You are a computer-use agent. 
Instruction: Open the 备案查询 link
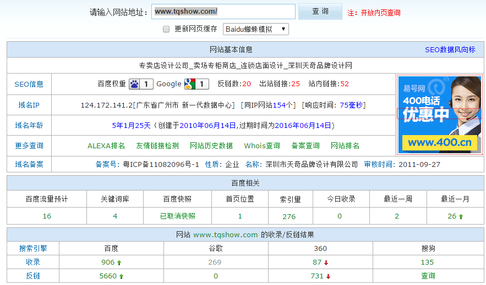(x=305, y=146)
